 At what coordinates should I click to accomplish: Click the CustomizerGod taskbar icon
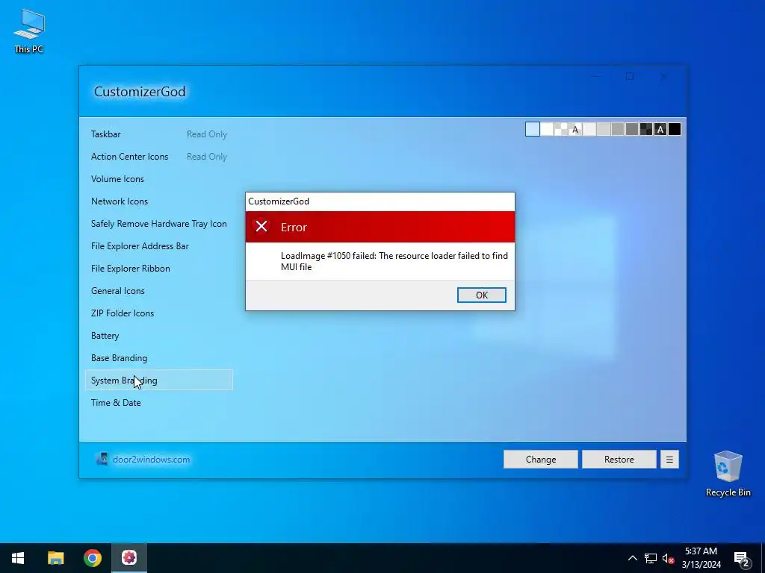click(129, 558)
